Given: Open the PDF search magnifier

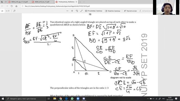Looking at the screenshot, I should 14,11.
